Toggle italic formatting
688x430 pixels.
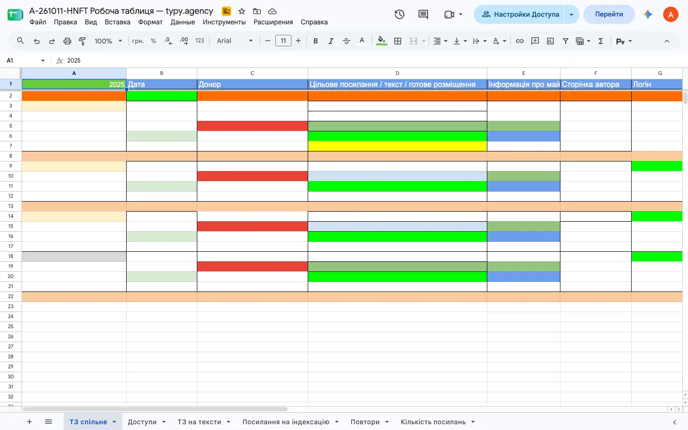point(331,41)
